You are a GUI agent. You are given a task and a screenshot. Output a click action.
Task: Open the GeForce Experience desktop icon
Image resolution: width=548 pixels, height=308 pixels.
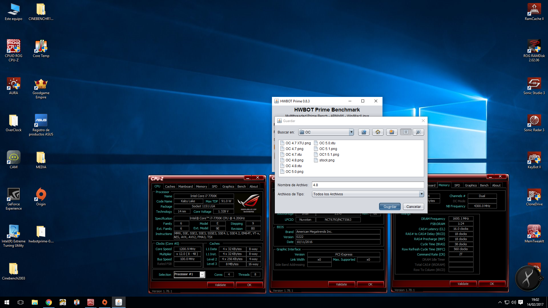[13, 199]
